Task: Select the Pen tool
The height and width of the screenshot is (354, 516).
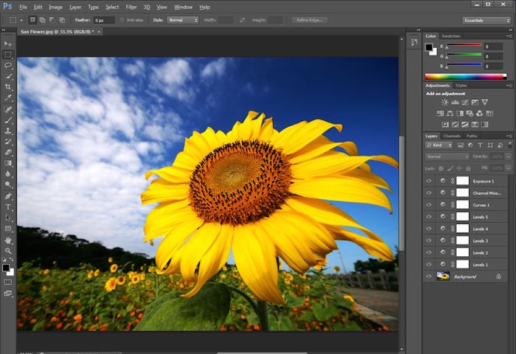Action: point(8,196)
